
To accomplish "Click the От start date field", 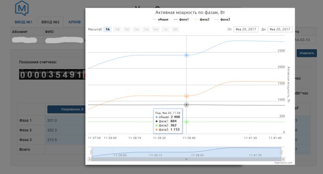I will click(x=247, y=29).
